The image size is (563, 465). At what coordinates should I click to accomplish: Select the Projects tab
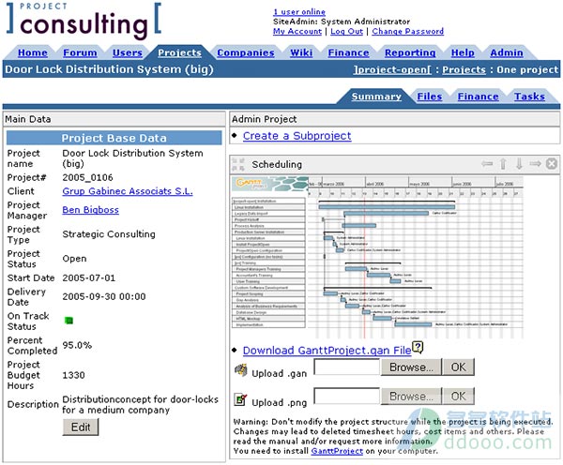tap(179, 52)
